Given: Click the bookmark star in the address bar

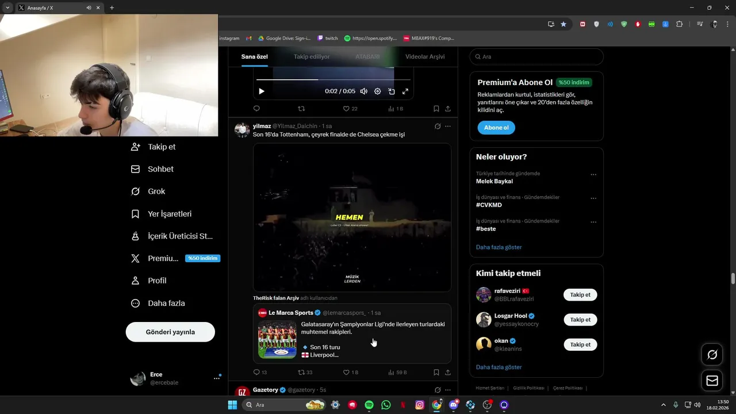Looking at the screenshot, I should (x=563, y=24).
